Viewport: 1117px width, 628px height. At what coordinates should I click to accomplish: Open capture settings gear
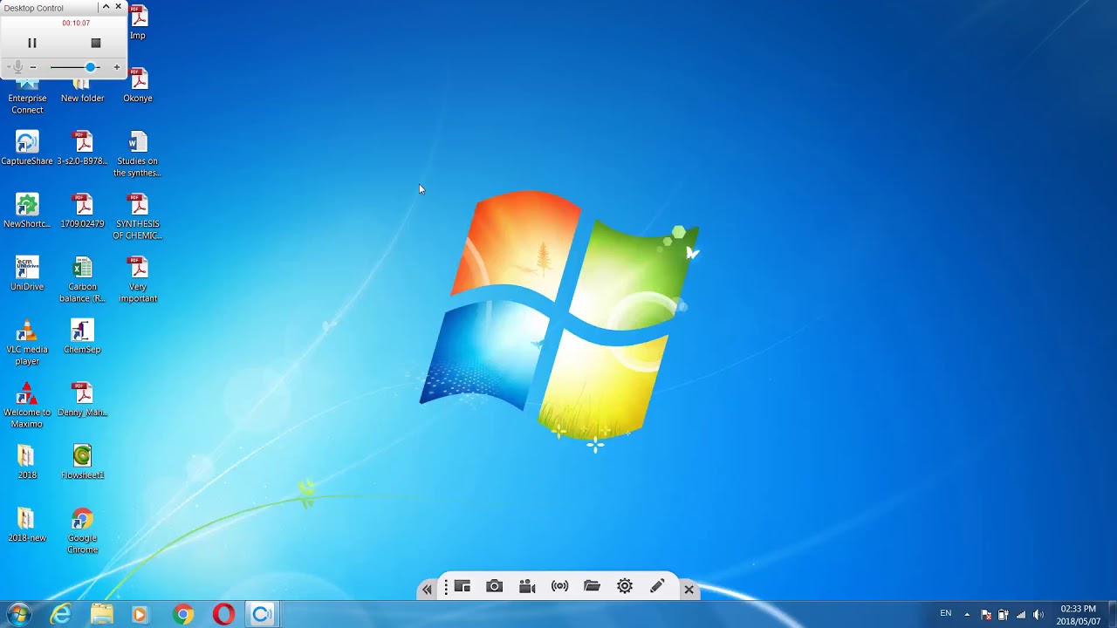tap(625, 587)
